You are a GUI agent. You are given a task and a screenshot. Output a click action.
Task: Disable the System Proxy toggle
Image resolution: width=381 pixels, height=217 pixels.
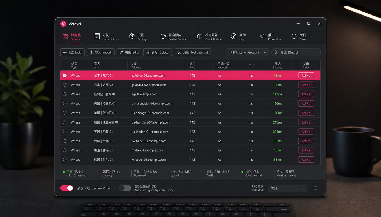click(67, 188)
